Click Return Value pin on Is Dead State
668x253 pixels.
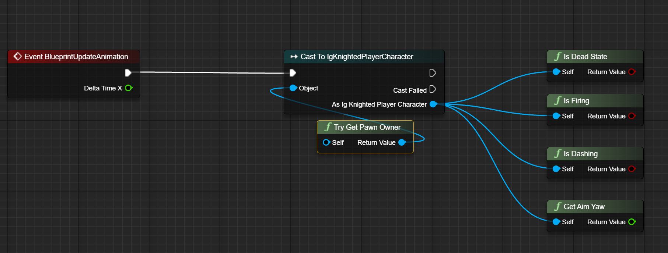click(x=632, y=72)
